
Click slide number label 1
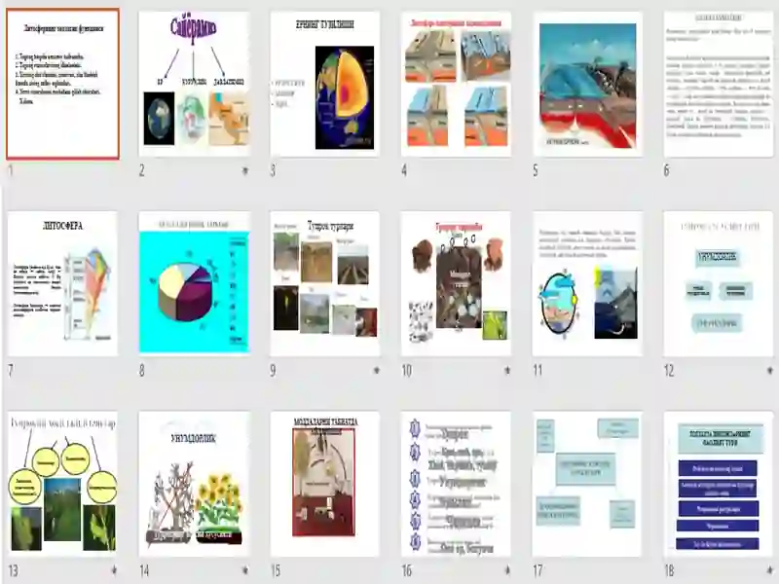[x=11, y=171]
